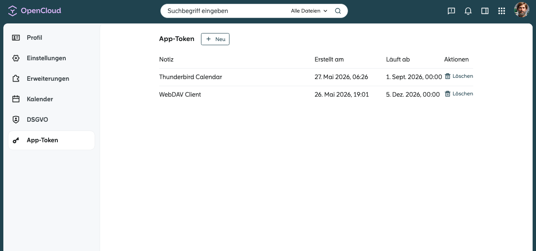
Task: Click the Profil card icon
Action: click(16, 38)
